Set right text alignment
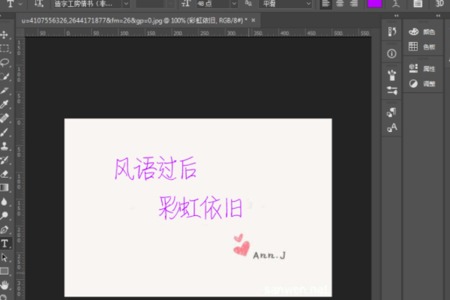The image size is (450, 300). (x=354, y=4)
